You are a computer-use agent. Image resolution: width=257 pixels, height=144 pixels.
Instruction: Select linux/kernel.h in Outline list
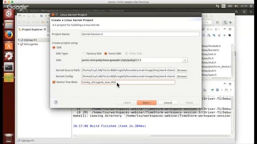coord(210,50)
